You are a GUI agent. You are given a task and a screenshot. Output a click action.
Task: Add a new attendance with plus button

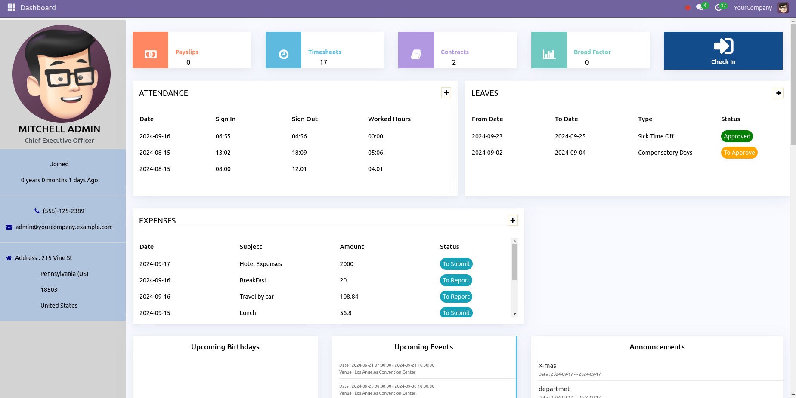pyautogui.click(x=446, y=93)
